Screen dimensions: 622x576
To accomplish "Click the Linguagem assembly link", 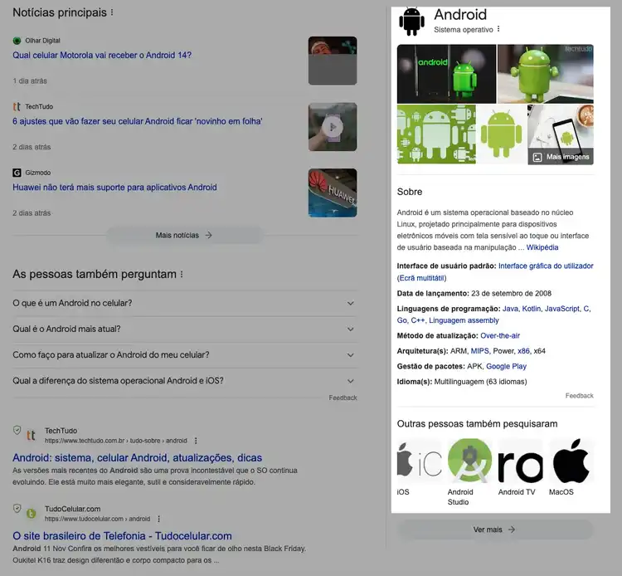I will (x=464, y=320).
